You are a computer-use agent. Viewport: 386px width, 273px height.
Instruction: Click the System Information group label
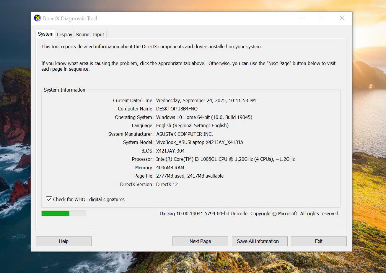click(64, 90)
